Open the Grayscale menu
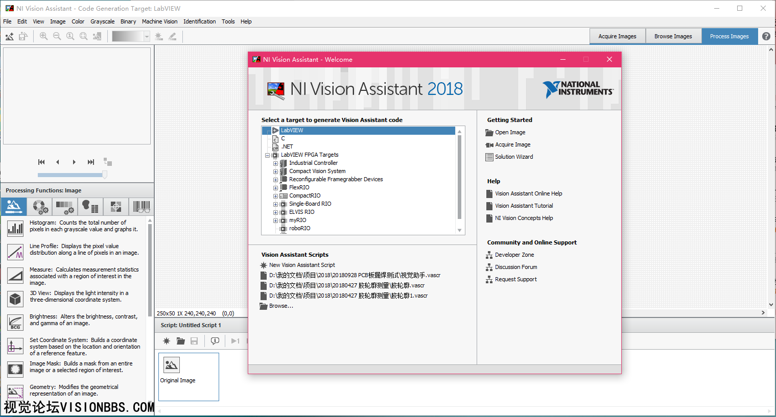The image size is (776, 417). point(103,21)
